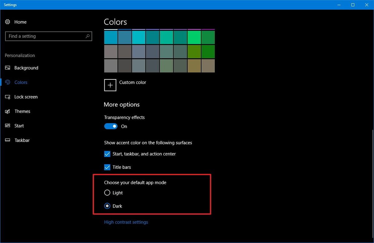Screen dimensions: 374x243
Task: Click the Home gear icon
Action: 7,22
